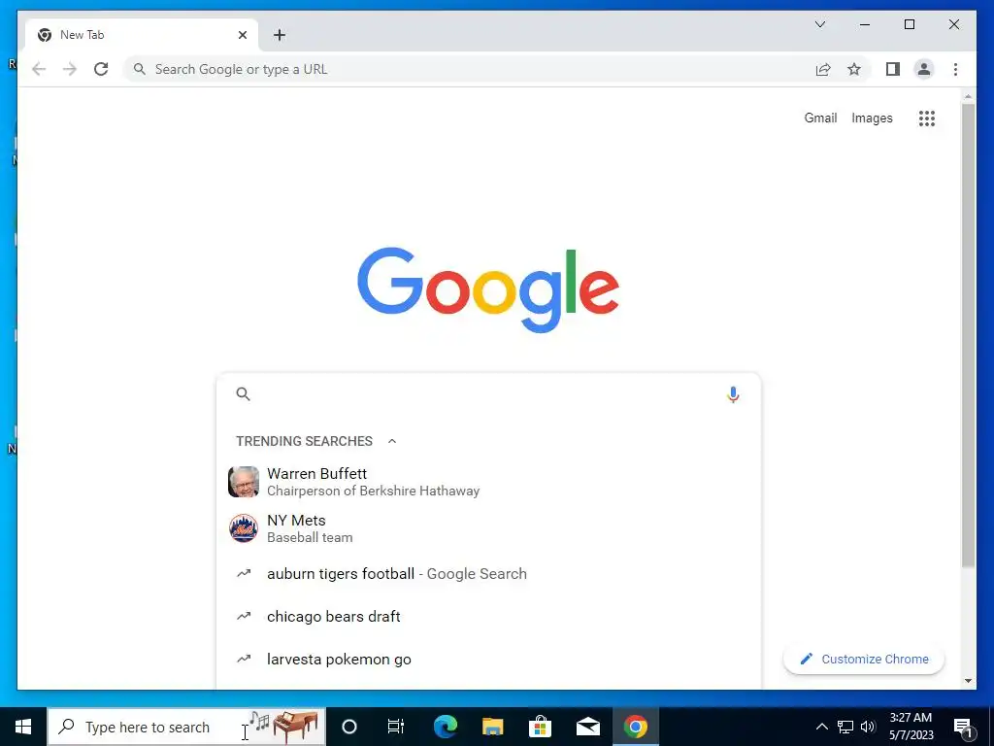The width and height of the screenshot is (994, 746).
Task: Open Cortana circle icon on taskbar
Action: tap(349, 727)
